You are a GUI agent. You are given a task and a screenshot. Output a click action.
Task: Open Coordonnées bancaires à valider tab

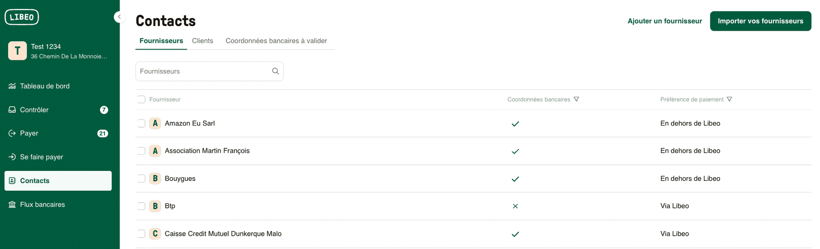276,41
